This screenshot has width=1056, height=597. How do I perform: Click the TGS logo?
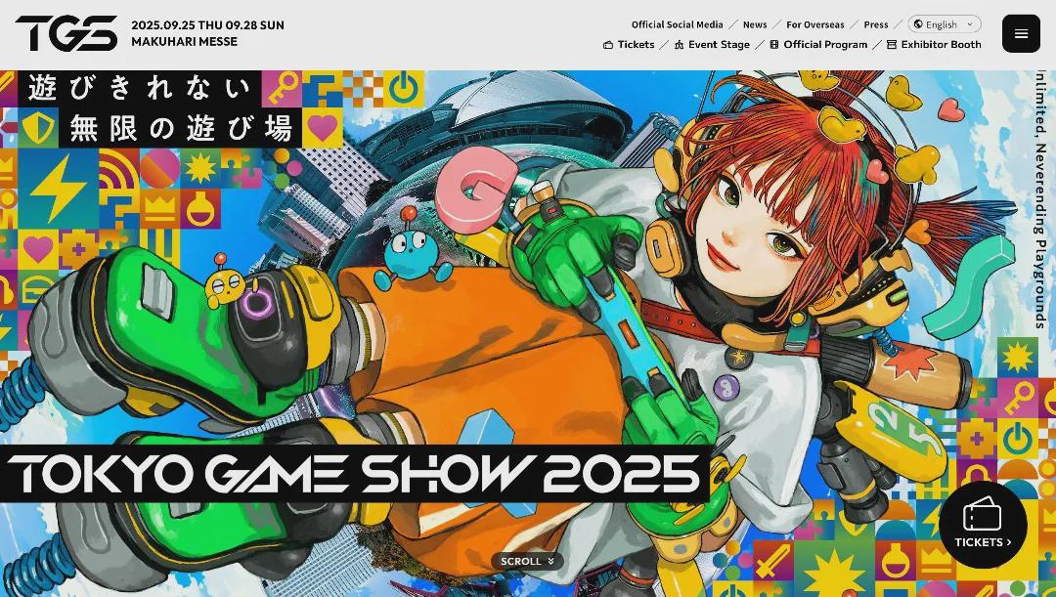[66, 33]
